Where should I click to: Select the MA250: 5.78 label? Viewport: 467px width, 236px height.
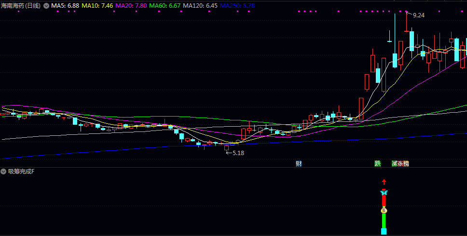click(x=237, y=6)
